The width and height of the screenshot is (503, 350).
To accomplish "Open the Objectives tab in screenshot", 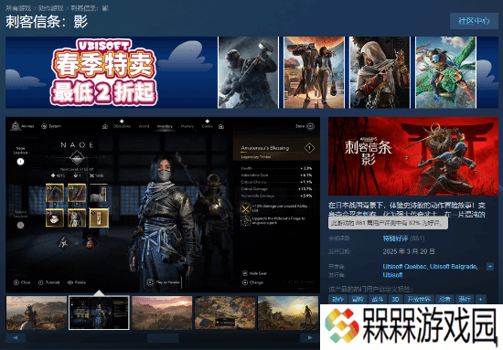I will point(122,126).
